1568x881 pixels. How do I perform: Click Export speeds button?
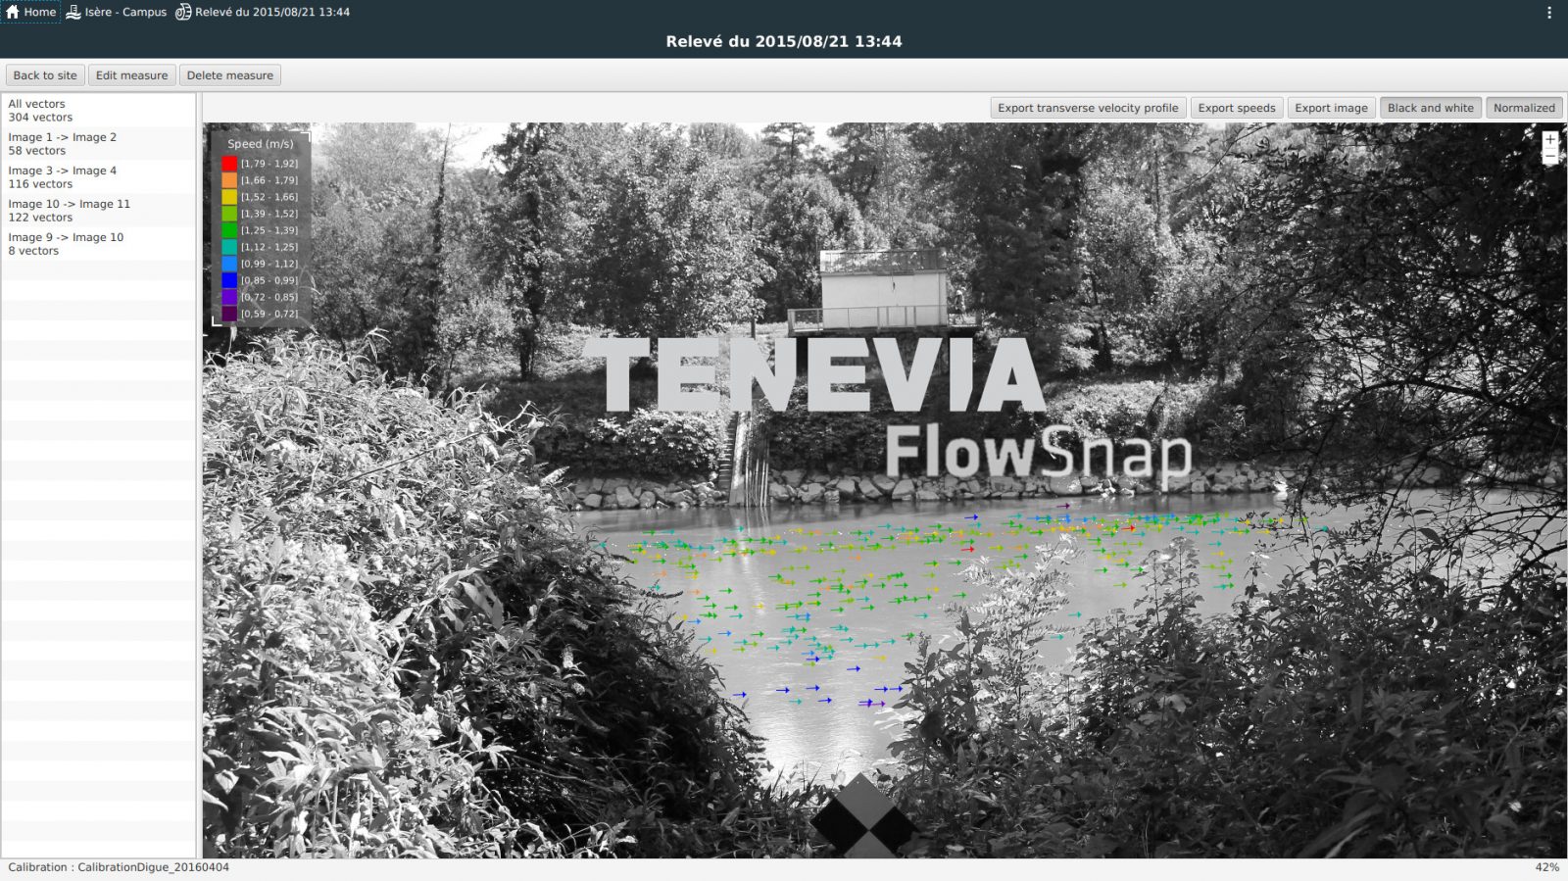tap(1237, 108)
